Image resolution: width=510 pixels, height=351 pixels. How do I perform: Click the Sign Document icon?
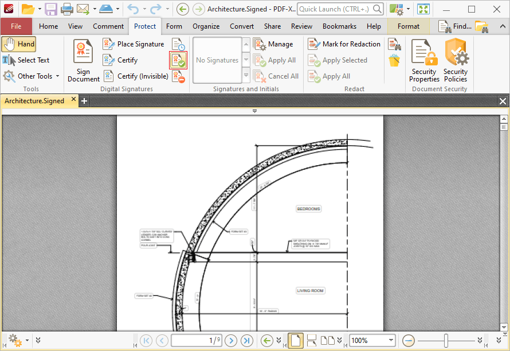click(84, 60)
